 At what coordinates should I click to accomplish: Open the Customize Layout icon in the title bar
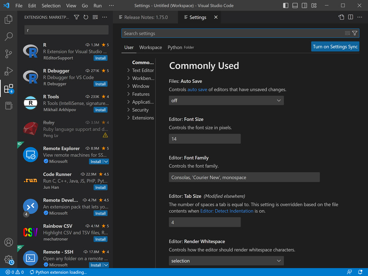(314, 6)
